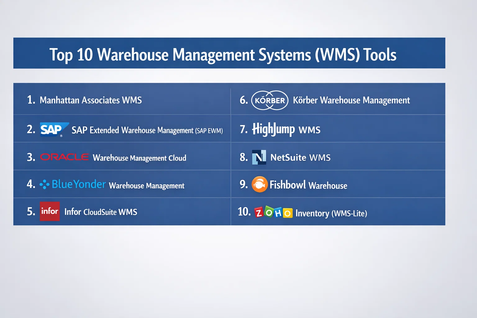This screenshot has width=477, height=318.
Task: Click Körber Warehouse Management text
Action: pos(351,100)
